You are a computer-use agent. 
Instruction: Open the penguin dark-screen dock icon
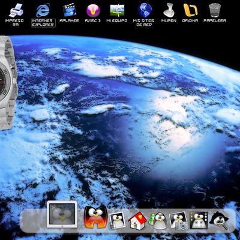pyautogui.click(x=199, y=220)
